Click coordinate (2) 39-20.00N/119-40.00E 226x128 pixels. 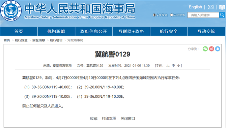(101, 87)
